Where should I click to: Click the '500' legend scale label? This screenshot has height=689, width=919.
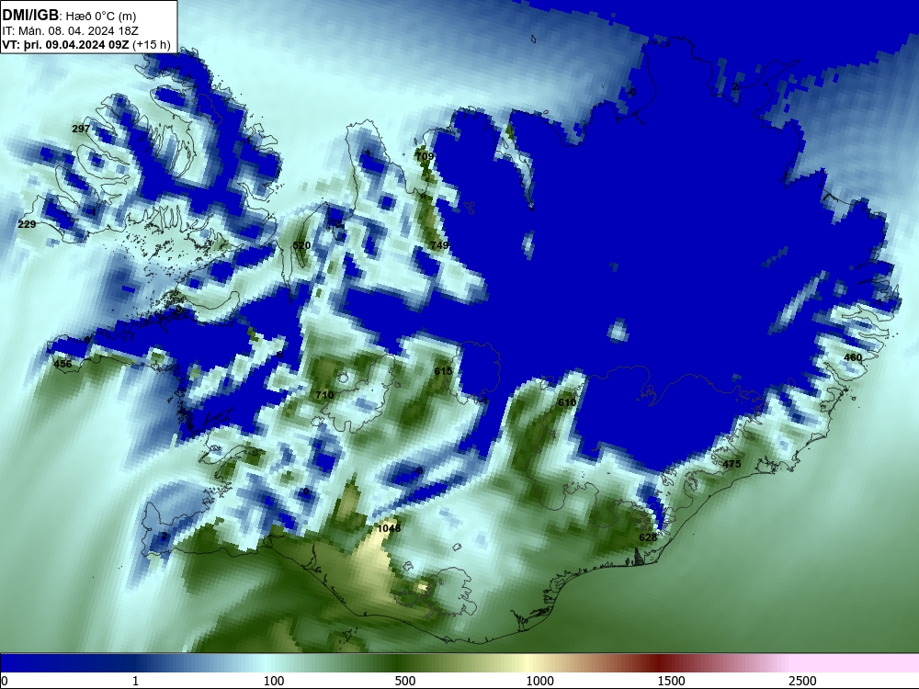click(405, 681)
